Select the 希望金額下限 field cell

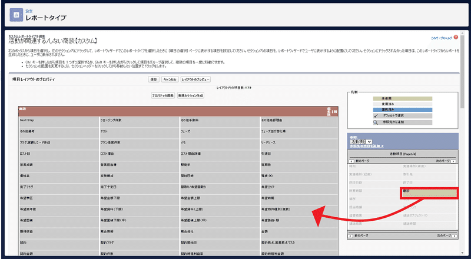click(x=140, y=200)
